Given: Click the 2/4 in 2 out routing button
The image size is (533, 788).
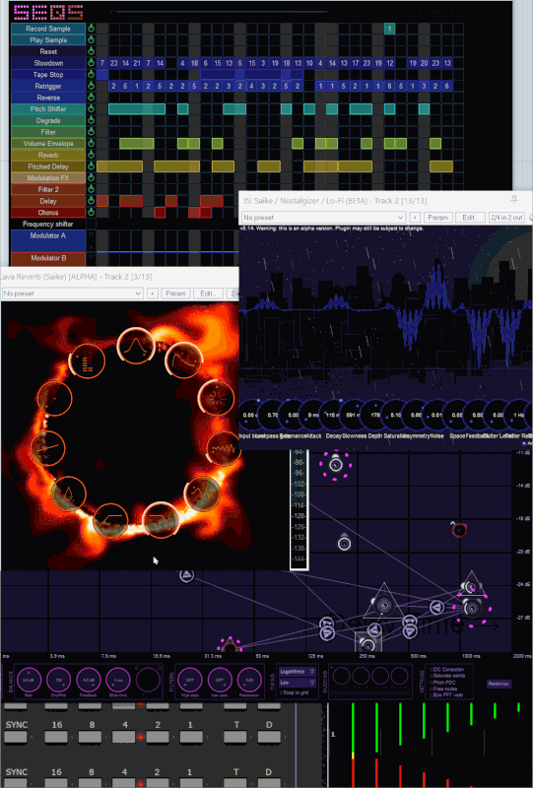Looking at the screenshot, I should click(x=506, y=218).
